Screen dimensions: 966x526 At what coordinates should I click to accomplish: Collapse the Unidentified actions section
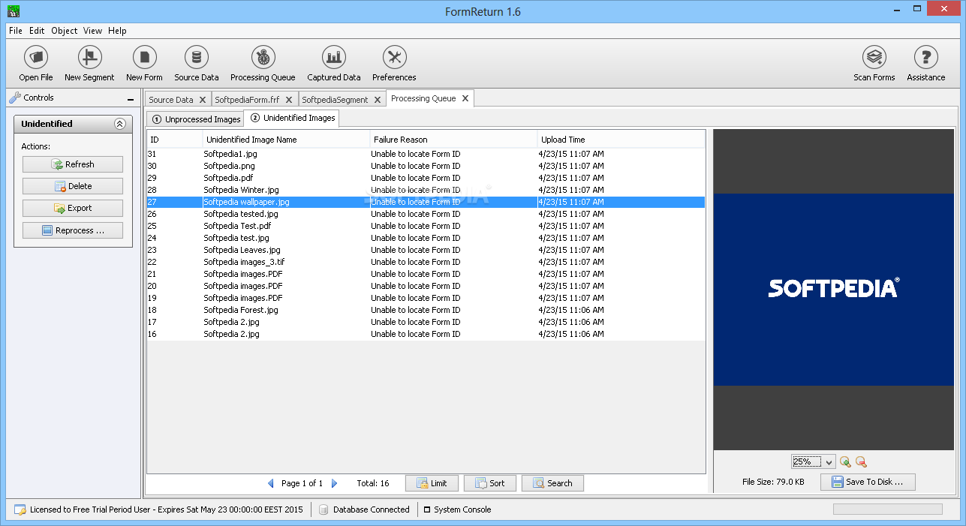click(x=119, y=124)
